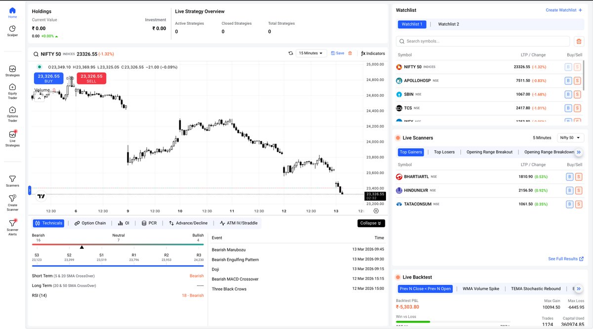Open chart Indicators menu
The height and width of the screenshot is (329, 593).
(373, 53)
